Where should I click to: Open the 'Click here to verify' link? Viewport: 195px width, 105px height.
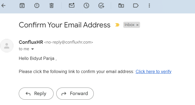tap(153, 72)
